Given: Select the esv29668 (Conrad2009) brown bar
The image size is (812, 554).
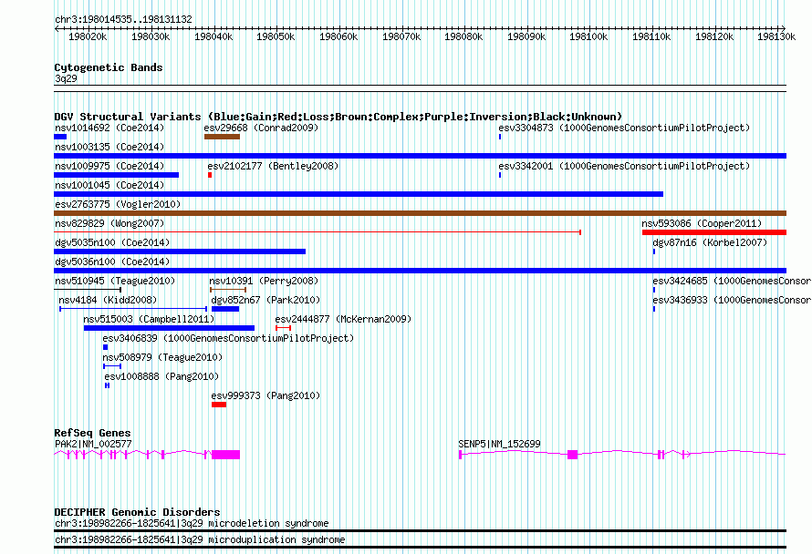Looking at the screenshot, I should click(x=223, y=137).
